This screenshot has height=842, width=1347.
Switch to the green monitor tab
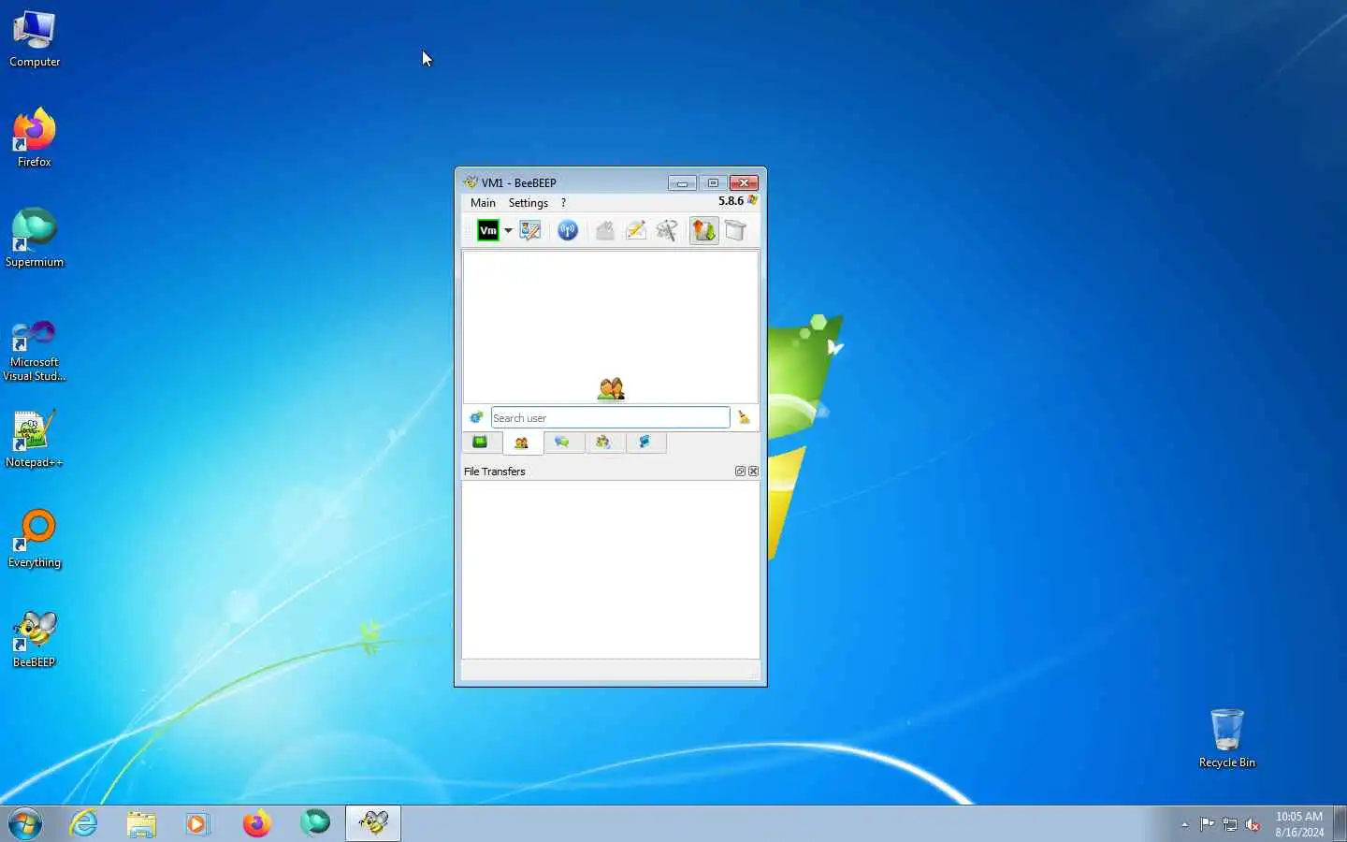click(x=481, y=442)
